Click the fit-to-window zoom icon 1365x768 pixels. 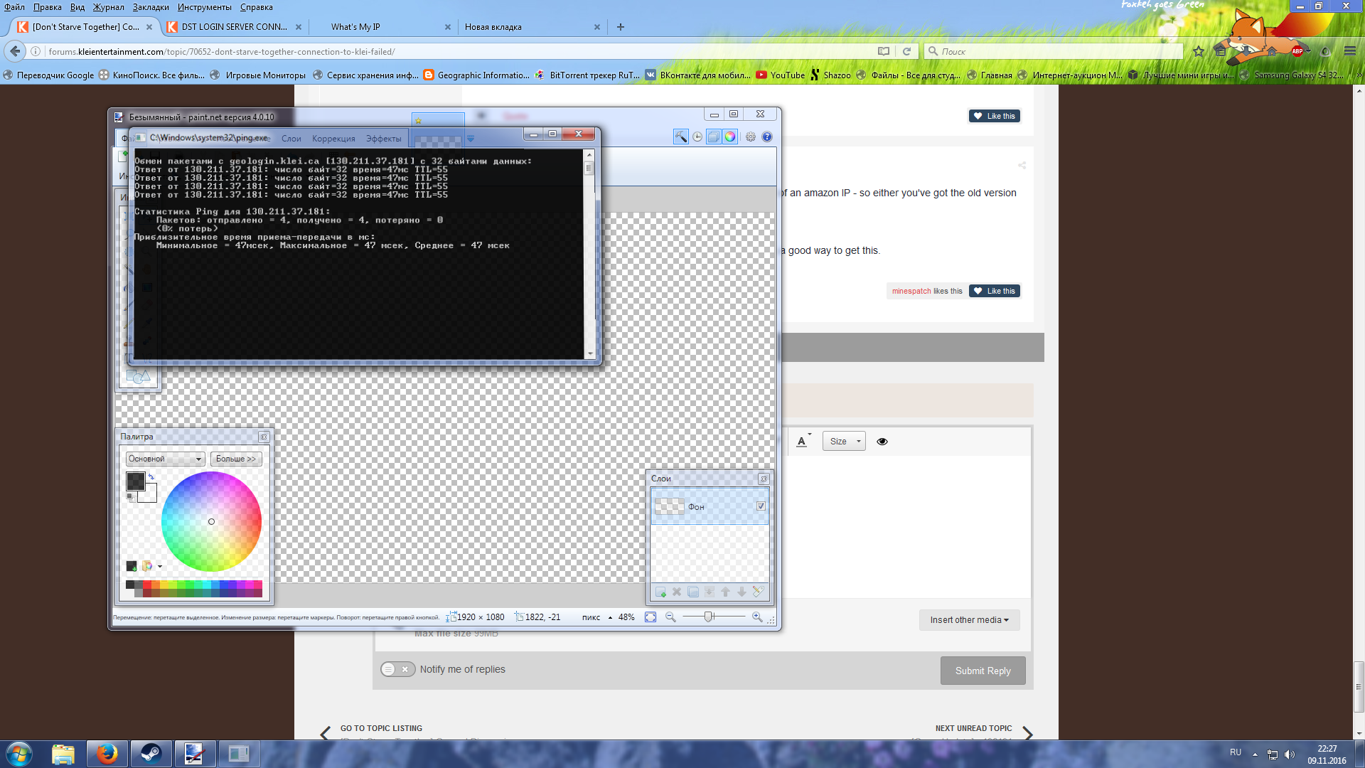(651, 617)
